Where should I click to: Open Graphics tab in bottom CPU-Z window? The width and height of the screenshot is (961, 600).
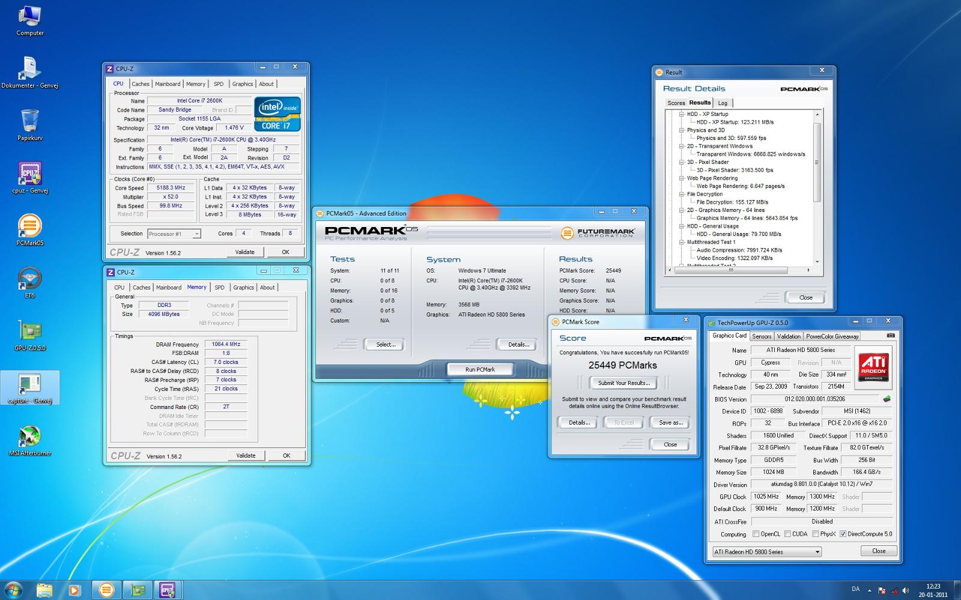243,288
